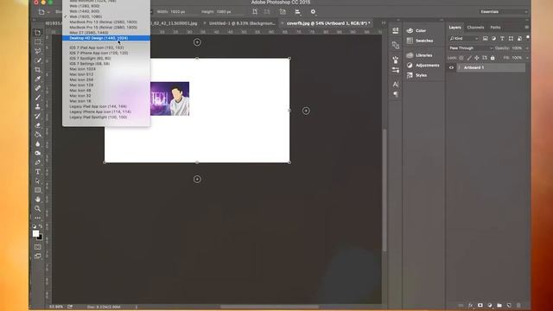Open the Edit Toolbar three-dots button
553x311 pixels.
point(38,218)
